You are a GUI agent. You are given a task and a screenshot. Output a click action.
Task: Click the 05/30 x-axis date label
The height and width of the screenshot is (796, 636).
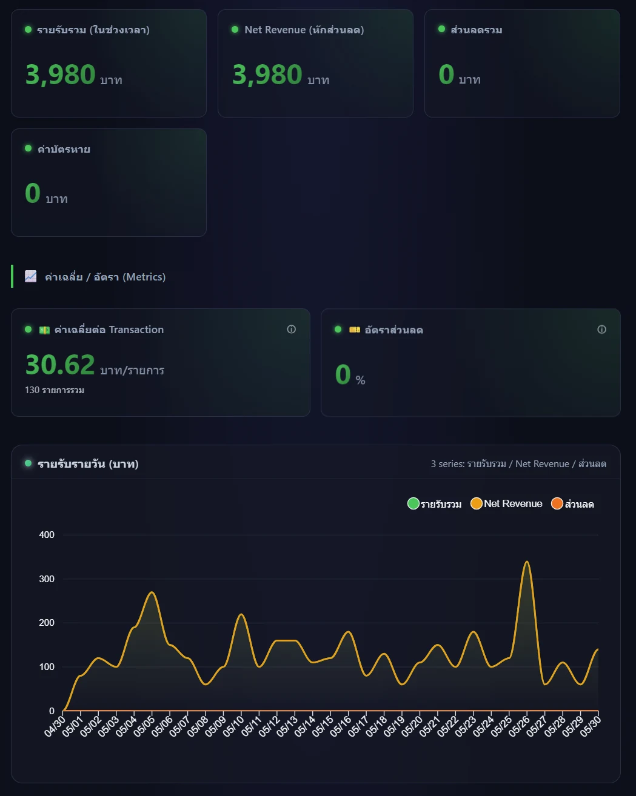coord(591,726)
